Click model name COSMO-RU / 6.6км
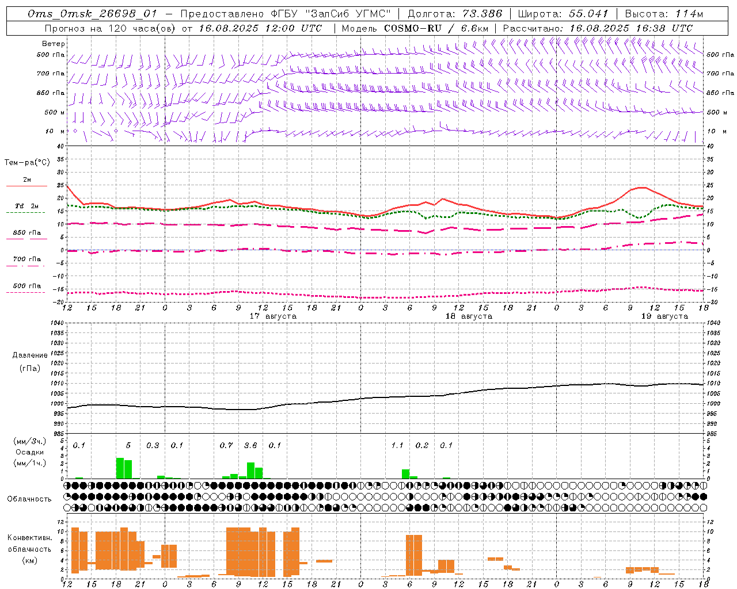This screenshot has width=737, height=589. point(436,28)
